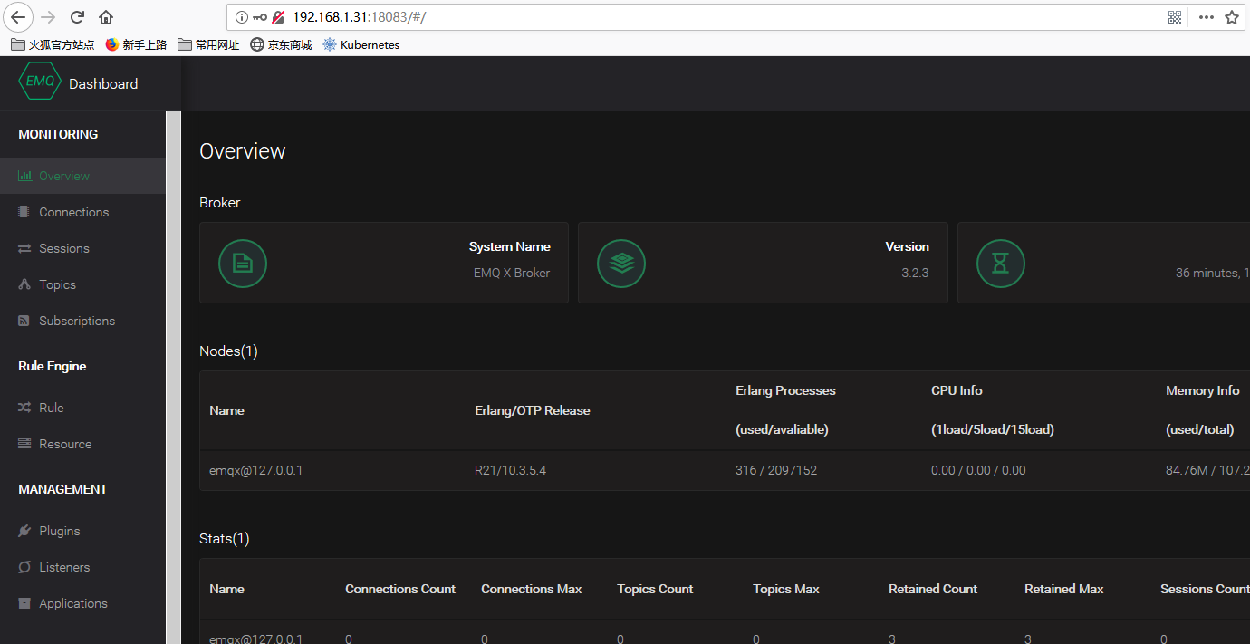Open the QR code icon in address bar
The height and width of the screenshot is (644, 1250).
tap(1175, 17)
